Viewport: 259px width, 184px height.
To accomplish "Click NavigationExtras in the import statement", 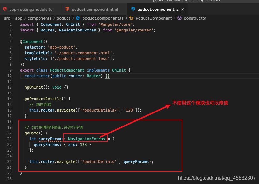I will (x=77, y=30).
